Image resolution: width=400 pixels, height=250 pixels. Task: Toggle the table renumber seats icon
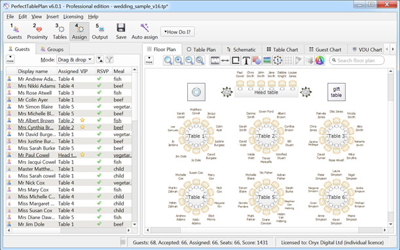click(278, 60)
